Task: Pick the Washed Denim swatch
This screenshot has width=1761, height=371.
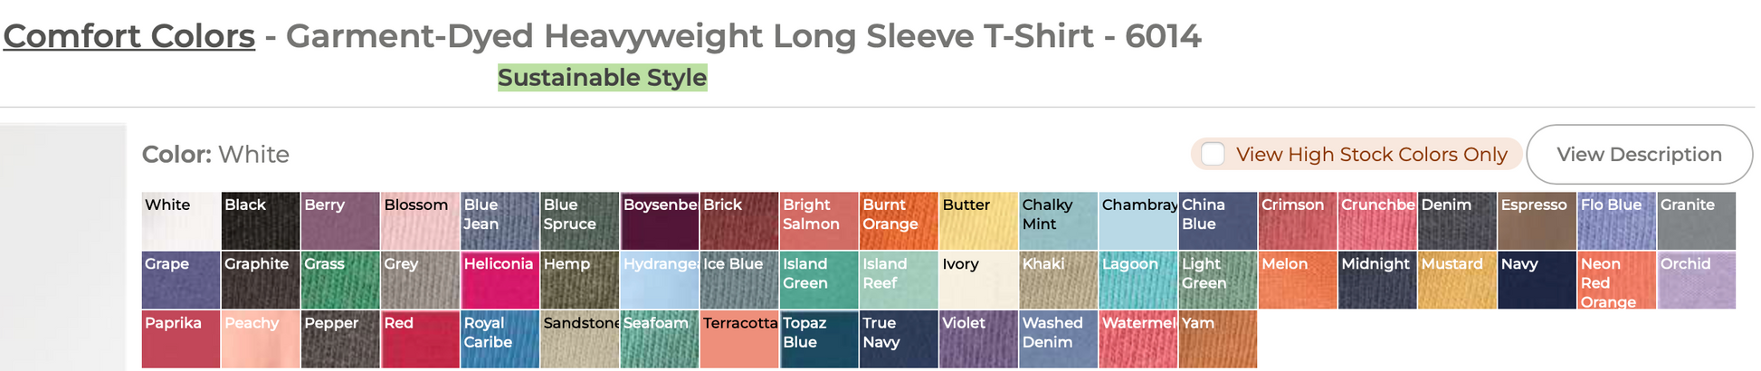Action: point(1058,339)
